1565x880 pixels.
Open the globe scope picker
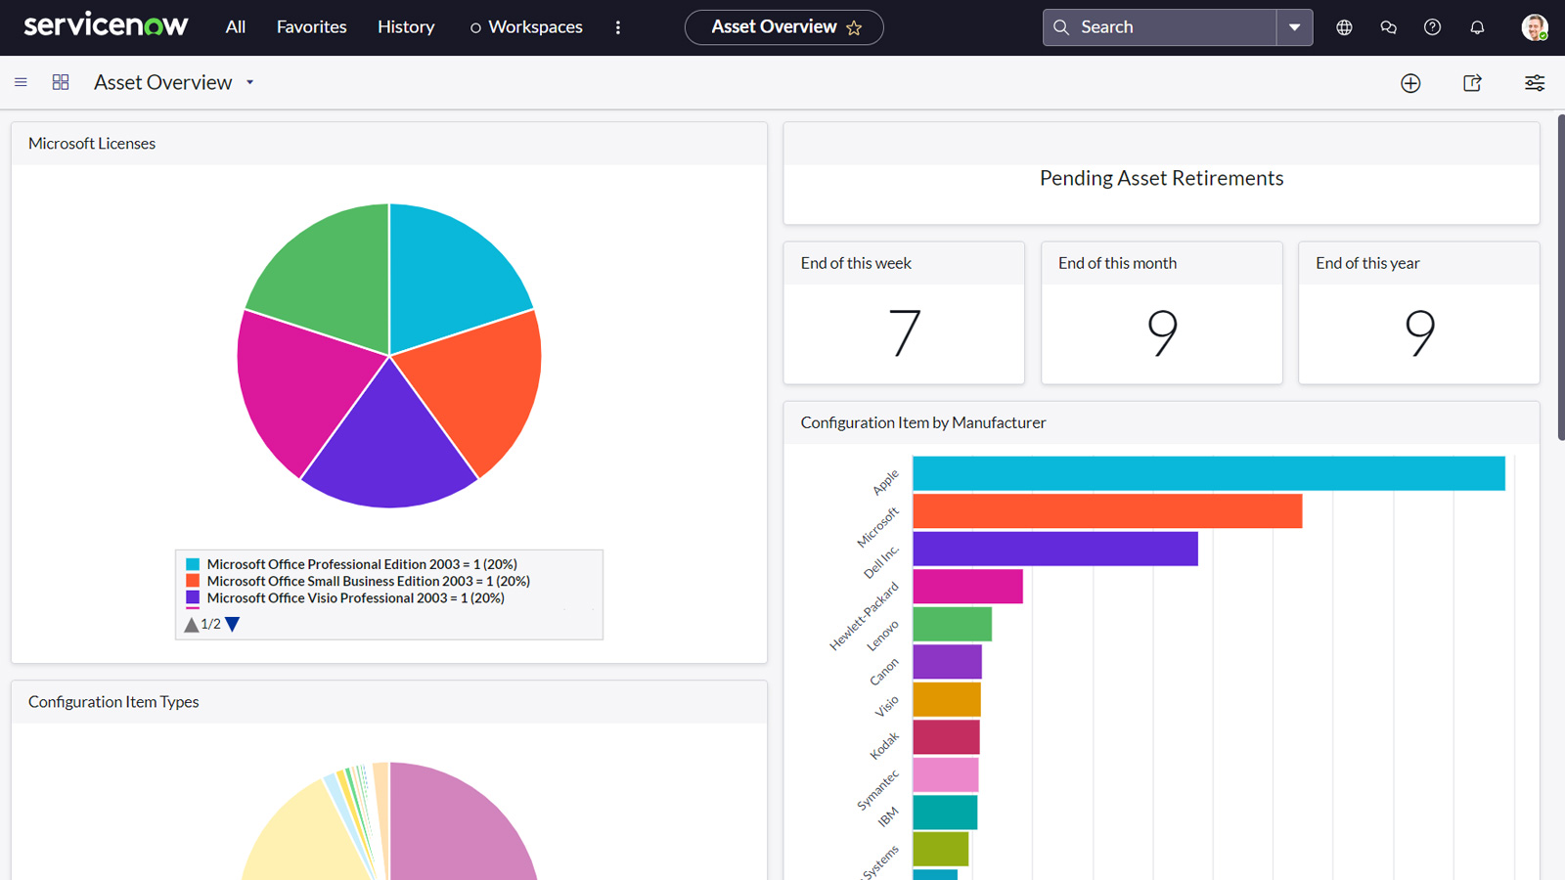1344,27
